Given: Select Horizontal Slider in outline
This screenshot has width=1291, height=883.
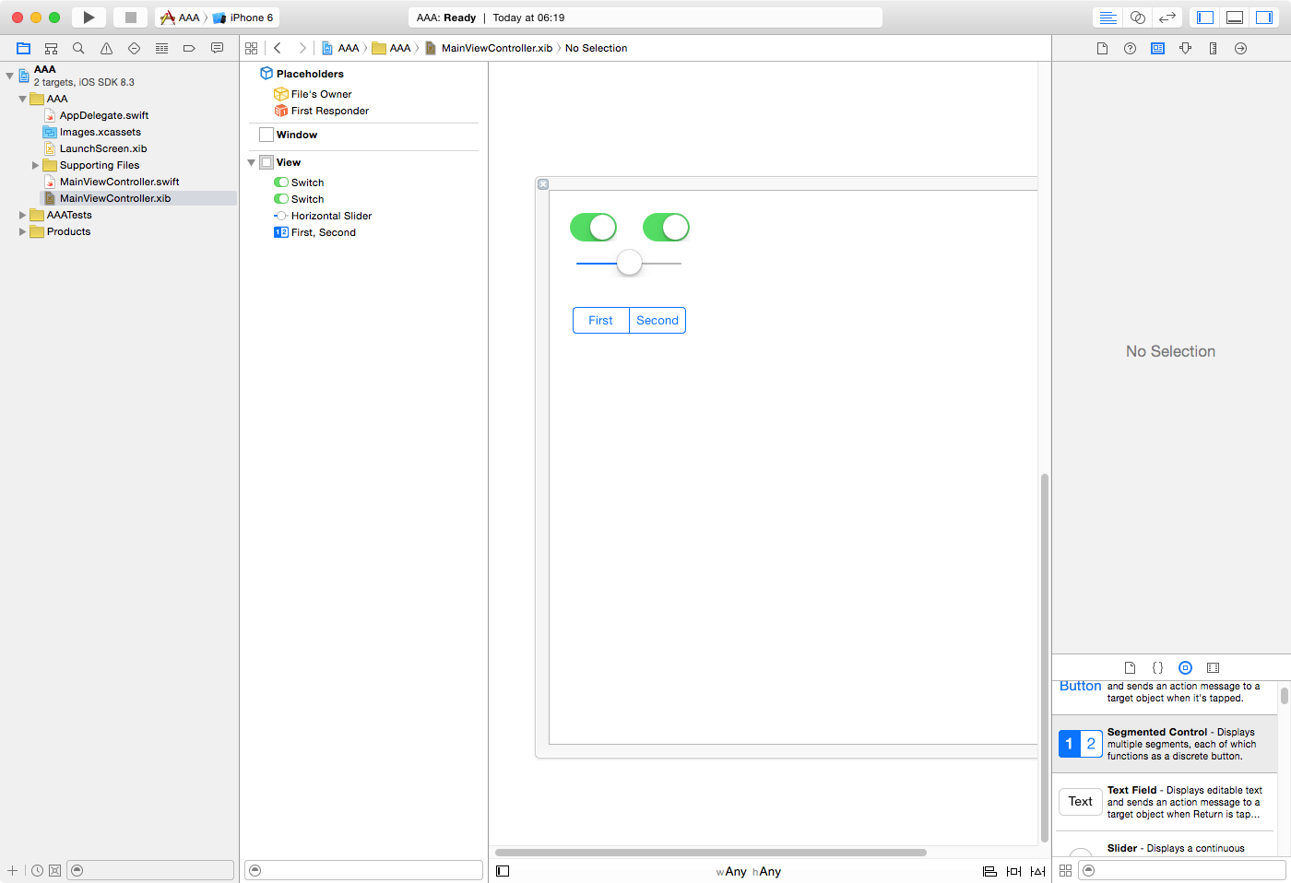Looking at the screenshot, I should pos(331,216).
